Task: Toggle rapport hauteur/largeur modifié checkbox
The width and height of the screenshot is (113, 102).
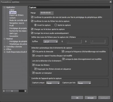Action: click(33, 56)
